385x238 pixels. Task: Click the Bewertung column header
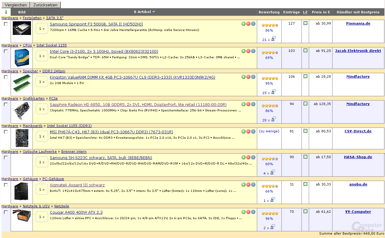[x=269, y=12]
